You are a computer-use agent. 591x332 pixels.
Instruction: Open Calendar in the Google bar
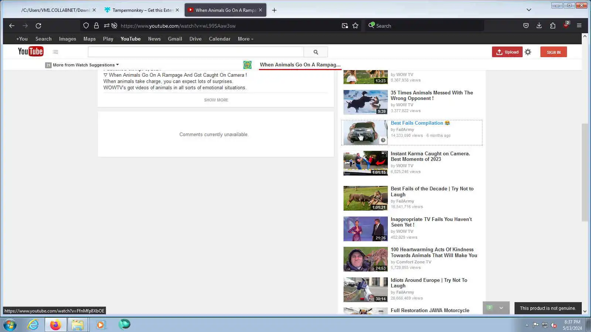219,39
